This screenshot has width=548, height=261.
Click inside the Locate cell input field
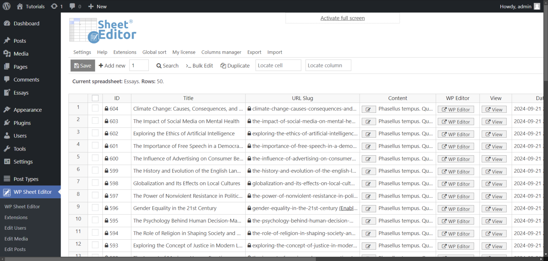tap(278, 66)
